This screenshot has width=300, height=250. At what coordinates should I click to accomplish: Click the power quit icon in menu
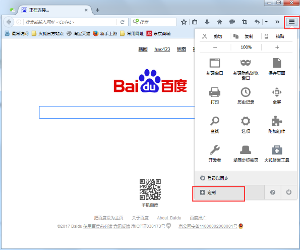[289, 192]
